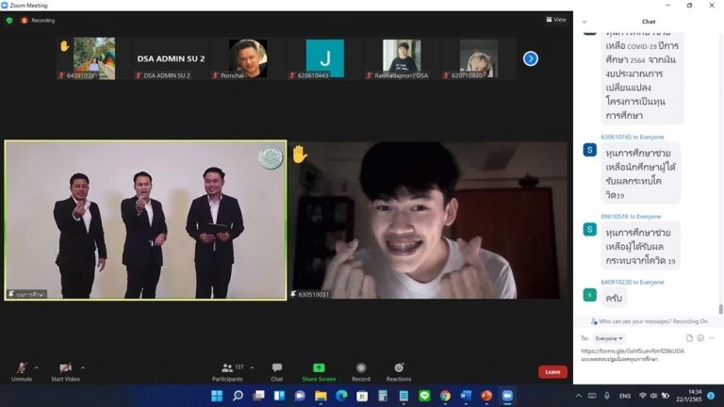
Task: Expand audio options arrow beside Unmute
Action: point(37,367)
